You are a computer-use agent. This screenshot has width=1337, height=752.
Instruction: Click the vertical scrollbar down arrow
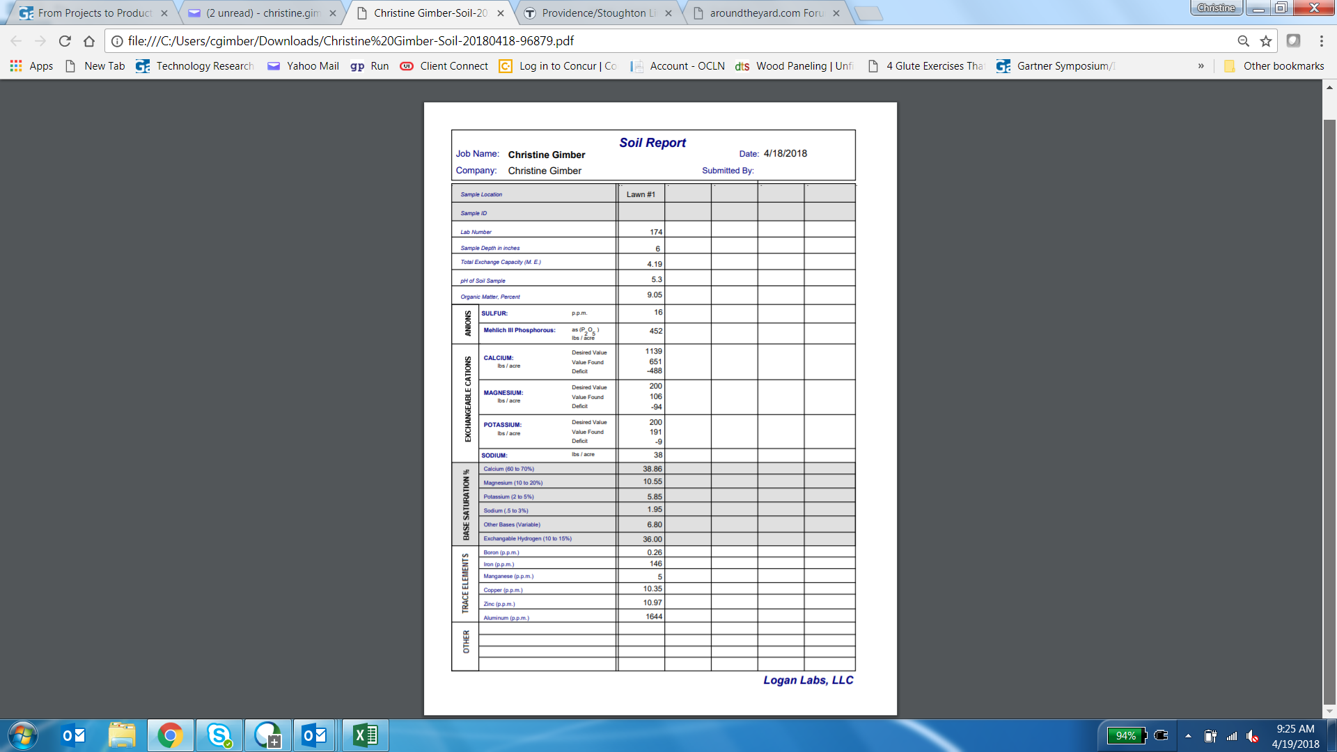[x=1329, y=711]
